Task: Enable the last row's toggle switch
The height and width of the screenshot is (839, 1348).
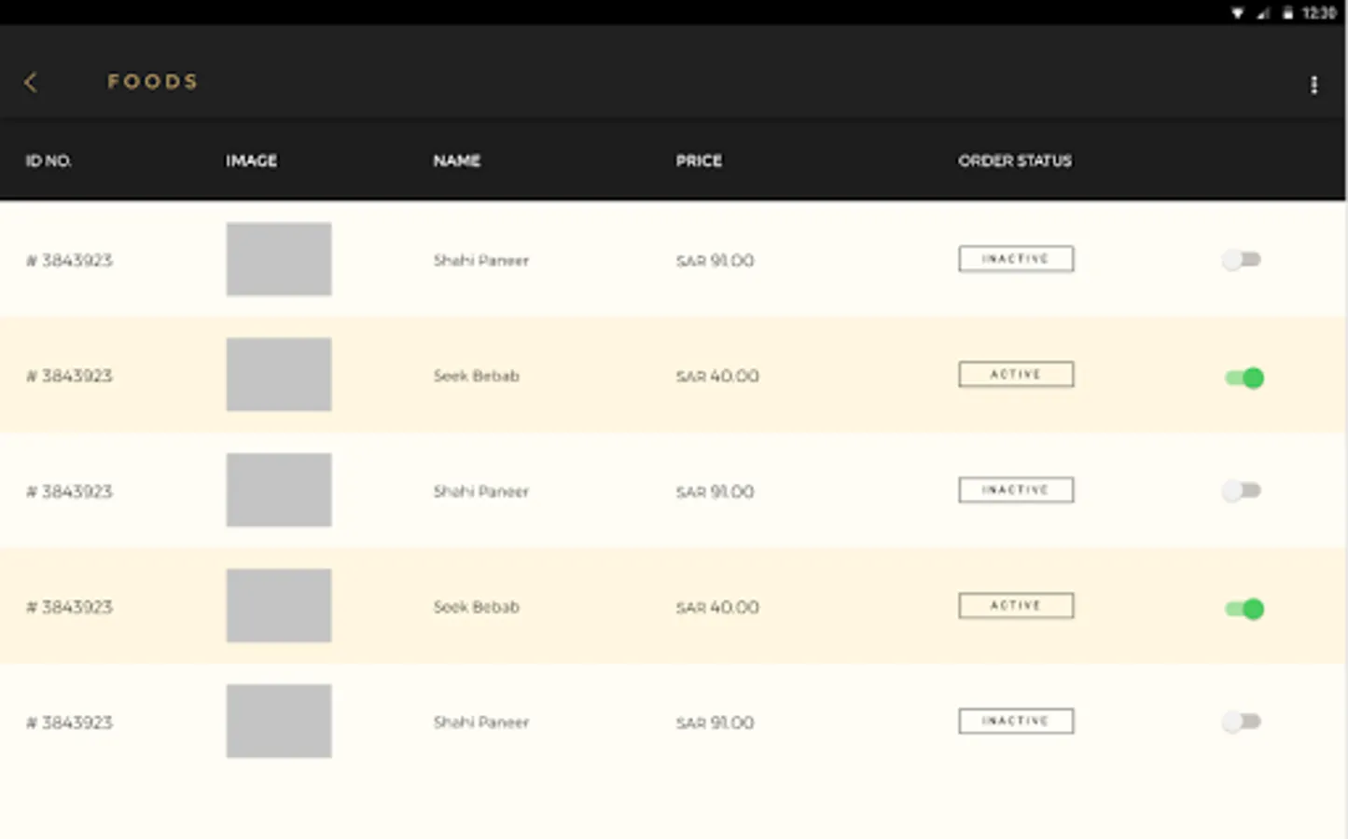Action: pyautogui.click(x=1242, y=722)
